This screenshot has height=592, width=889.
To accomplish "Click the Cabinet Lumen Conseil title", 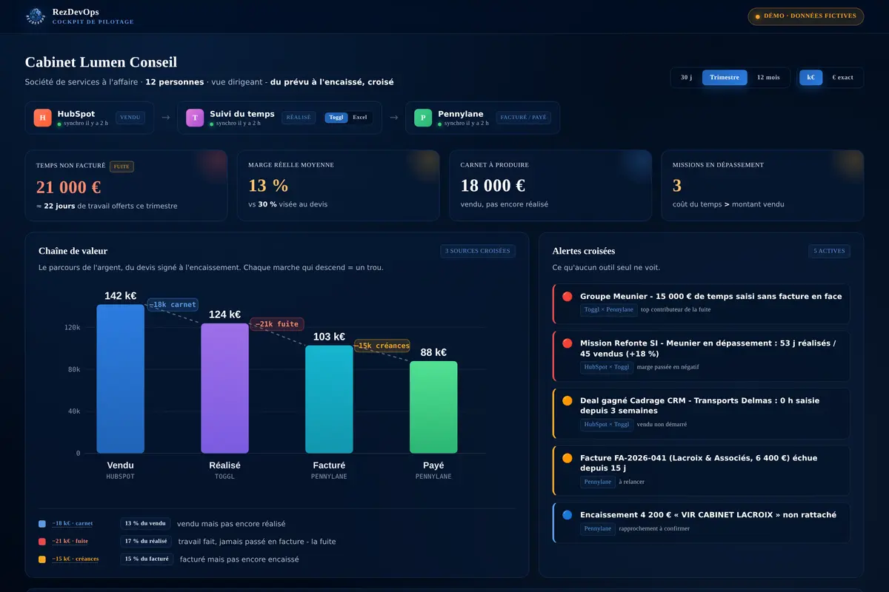I will (x=101, y=63).
